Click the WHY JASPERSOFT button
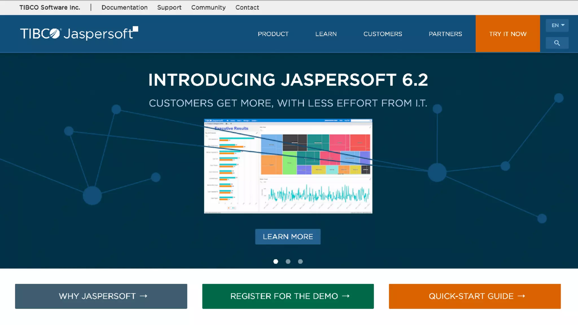The width and height of the screenshot is (578, 325). (101, 296)
